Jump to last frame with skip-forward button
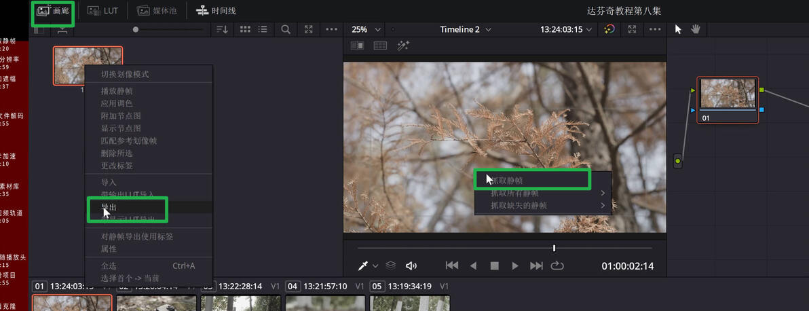The image size is (809, 311). [x=537, y=266]
